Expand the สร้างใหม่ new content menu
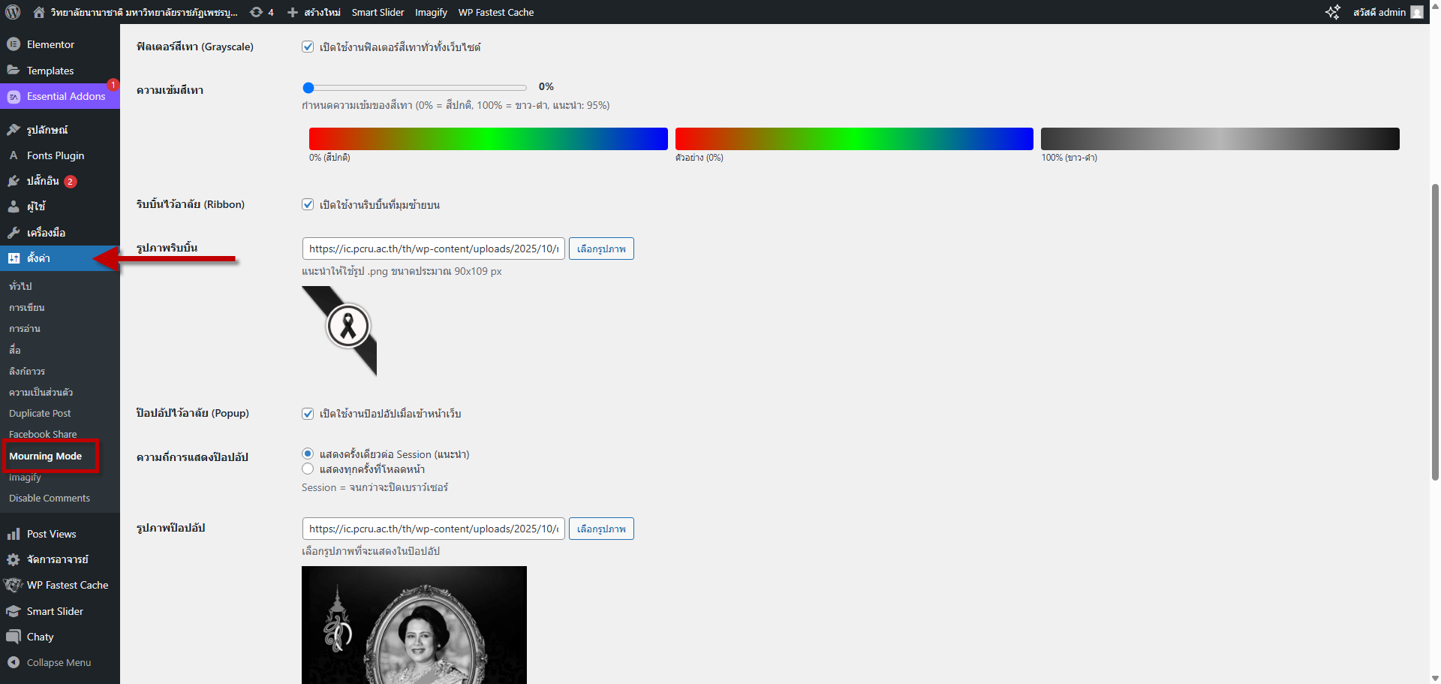The width and height of the screenshot is (1441, 684). (314, 12)
